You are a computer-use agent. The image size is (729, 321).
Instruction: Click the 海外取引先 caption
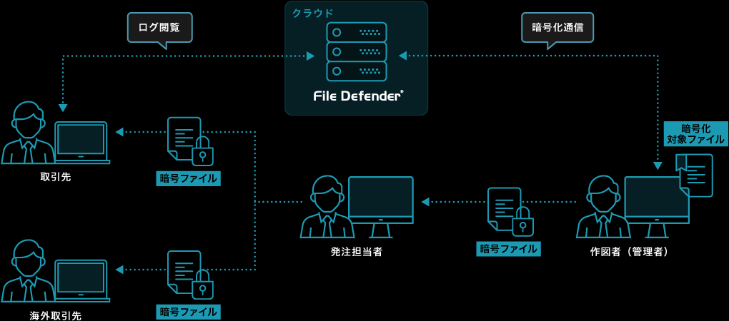pyautogui.click(x=56, y=316)
